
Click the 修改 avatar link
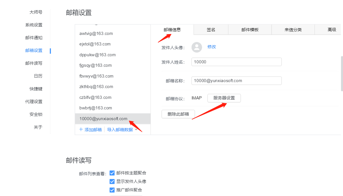[x=211, y=47]
